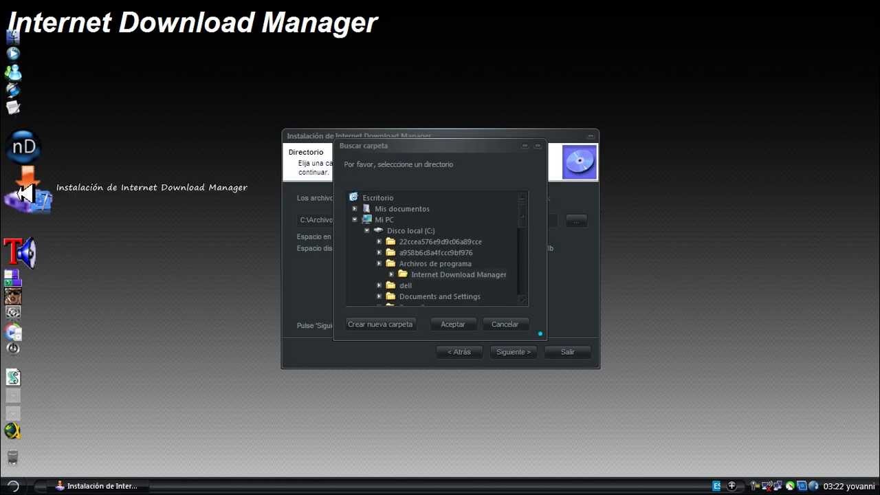
Task: Click the round plus icon in tray
Action: (731, 486)
